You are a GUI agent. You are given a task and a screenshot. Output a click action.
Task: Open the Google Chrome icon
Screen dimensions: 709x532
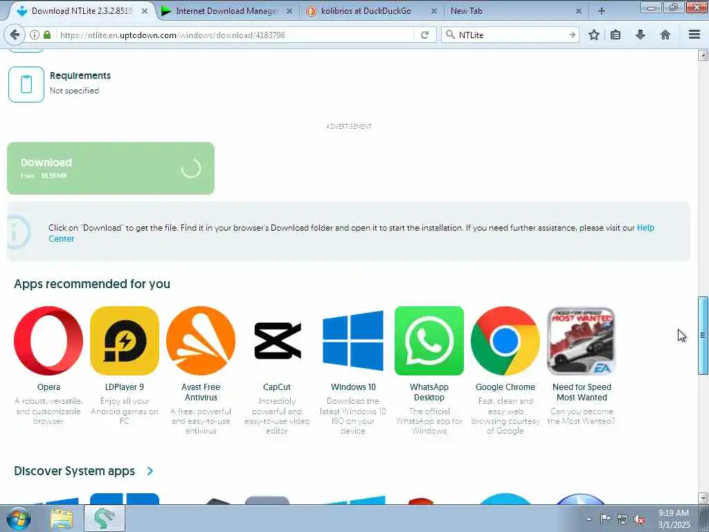click(505, 341)
